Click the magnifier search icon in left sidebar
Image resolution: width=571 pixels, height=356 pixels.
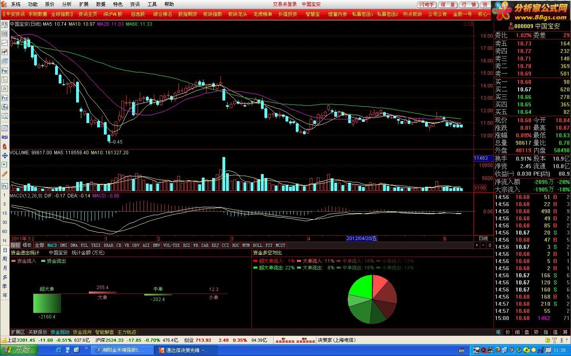[x=5, y=116]
